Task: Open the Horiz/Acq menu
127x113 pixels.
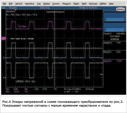Action: coord(30,4)
